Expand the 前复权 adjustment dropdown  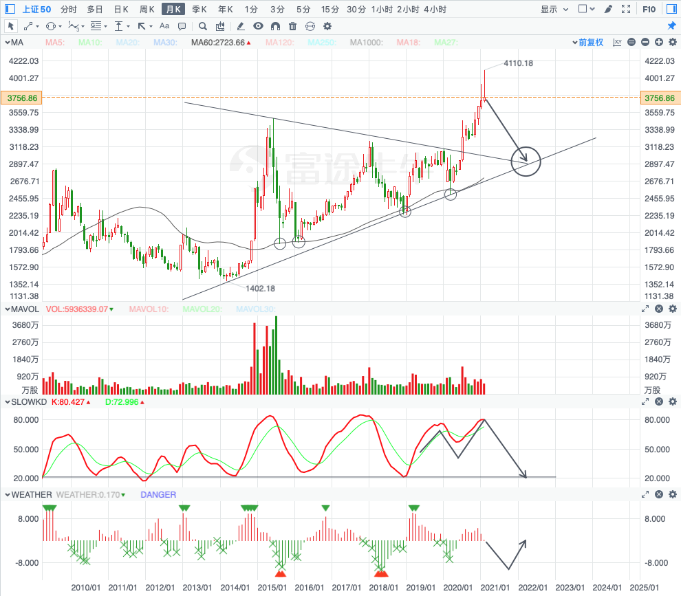pyautogui.click(x=588, y=43)
